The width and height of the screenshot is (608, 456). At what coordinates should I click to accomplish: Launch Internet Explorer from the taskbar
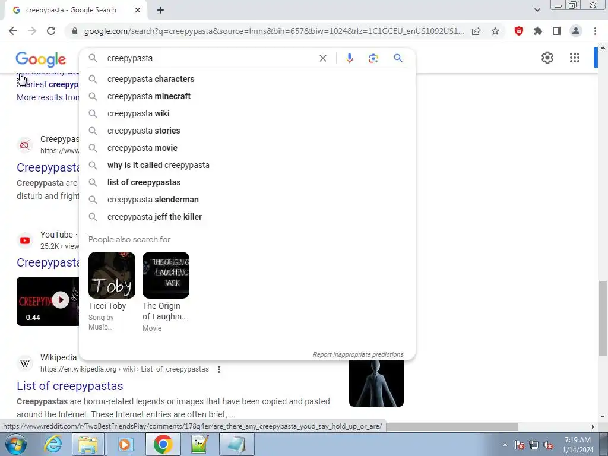click(x=53, y=444)
